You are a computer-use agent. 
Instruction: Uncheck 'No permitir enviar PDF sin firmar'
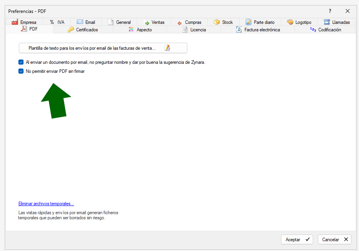coord(21,71)
